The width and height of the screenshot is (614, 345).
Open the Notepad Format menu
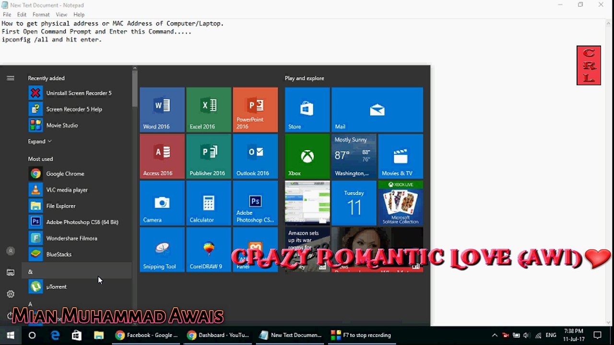41,15
